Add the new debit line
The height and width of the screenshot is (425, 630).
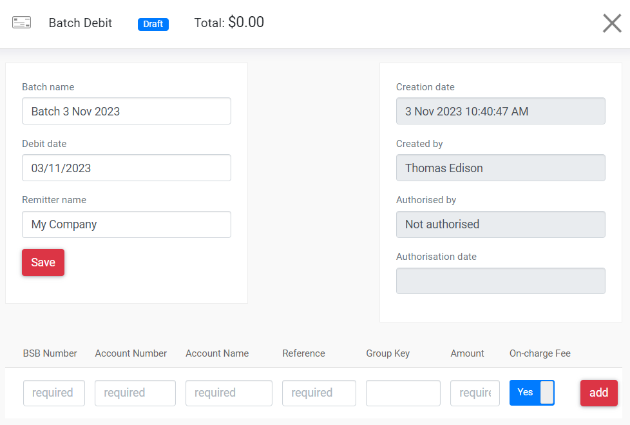(x=598, y=393)
